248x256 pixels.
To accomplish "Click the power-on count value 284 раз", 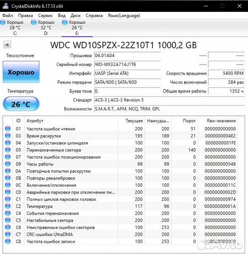I will click(x=227, y=82).
